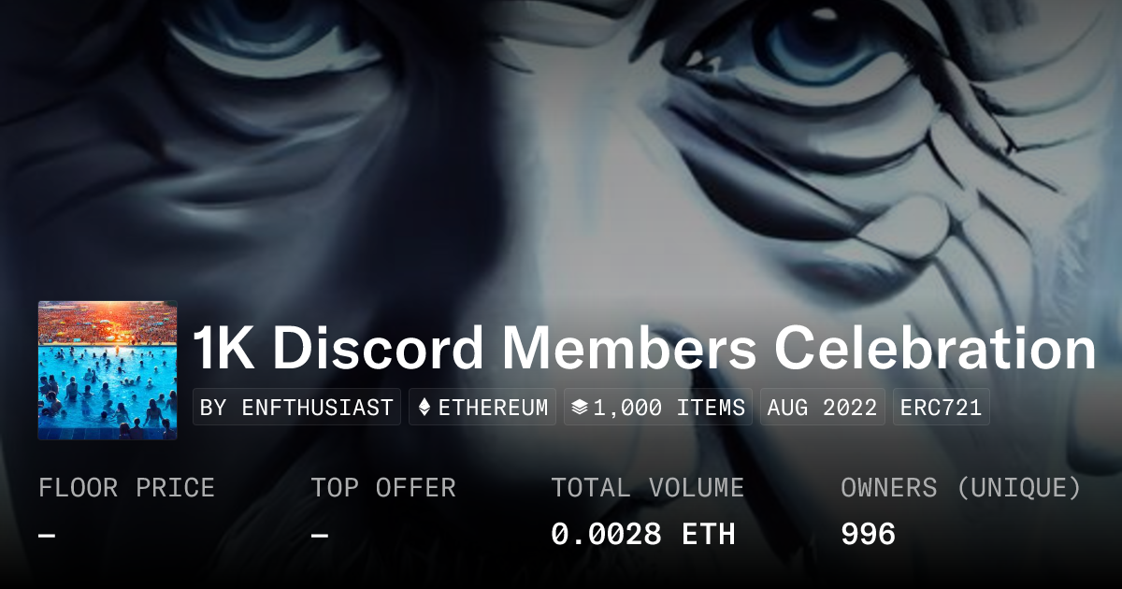
Task: Click the ETH unit after 0.0028
Action: [708, 535]
